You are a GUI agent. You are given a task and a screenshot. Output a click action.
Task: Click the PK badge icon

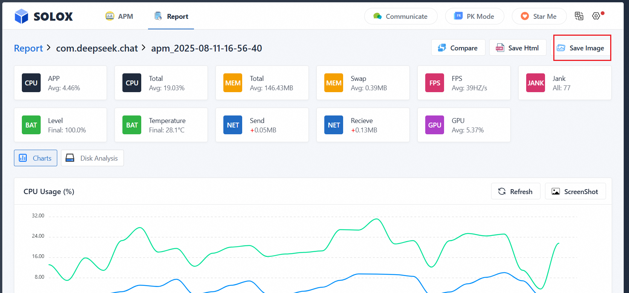(458, 16)
